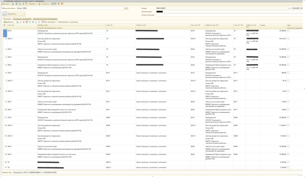Click the filter icon beside Все проводки
Screen dimensions: 305x177
pos(43,22)
